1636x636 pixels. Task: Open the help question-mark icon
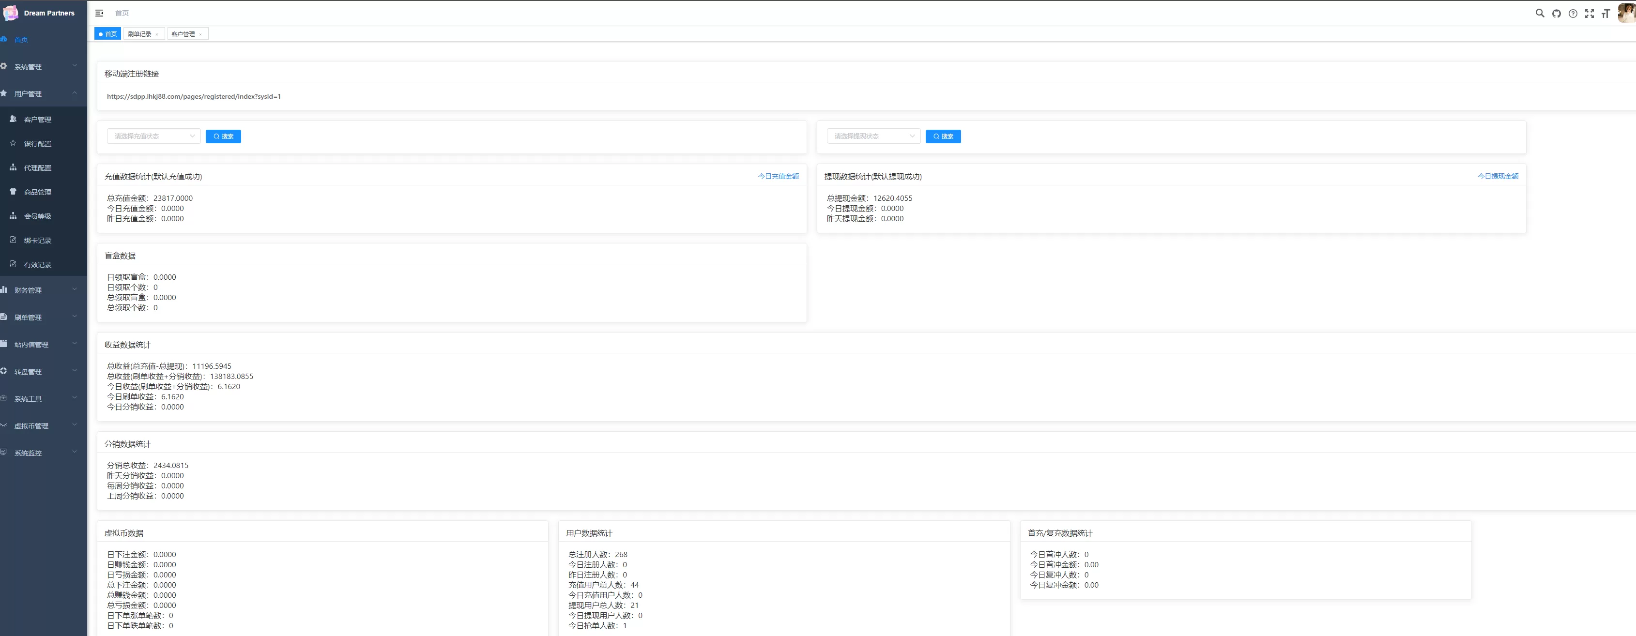1573,14
